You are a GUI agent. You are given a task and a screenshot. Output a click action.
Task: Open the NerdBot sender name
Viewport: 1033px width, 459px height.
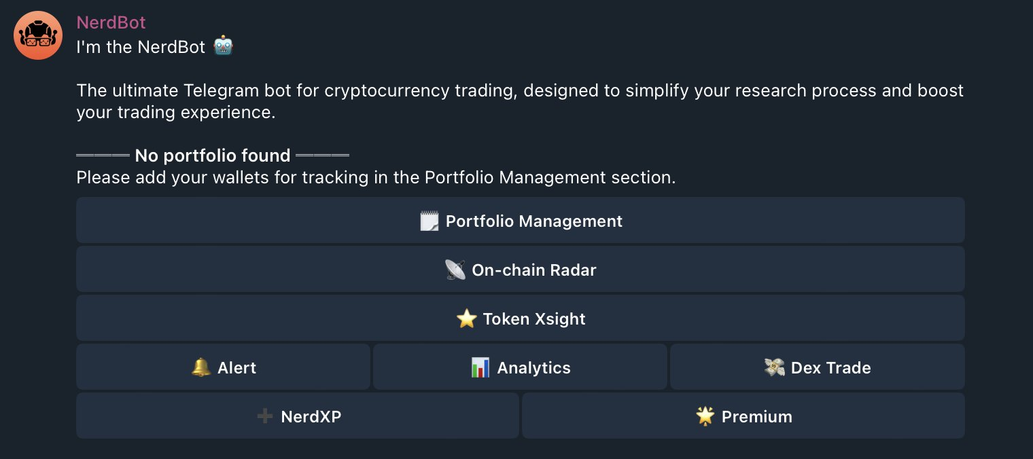point(111,22)
